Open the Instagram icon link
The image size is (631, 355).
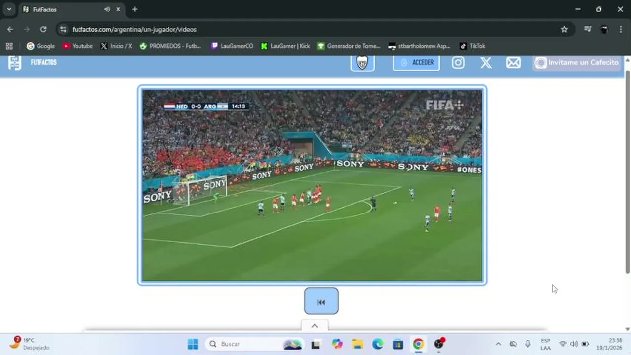coord(458,63)
